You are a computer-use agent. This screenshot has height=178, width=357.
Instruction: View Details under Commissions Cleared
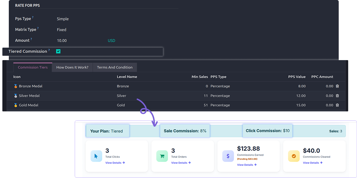click(x=313, y=163)
